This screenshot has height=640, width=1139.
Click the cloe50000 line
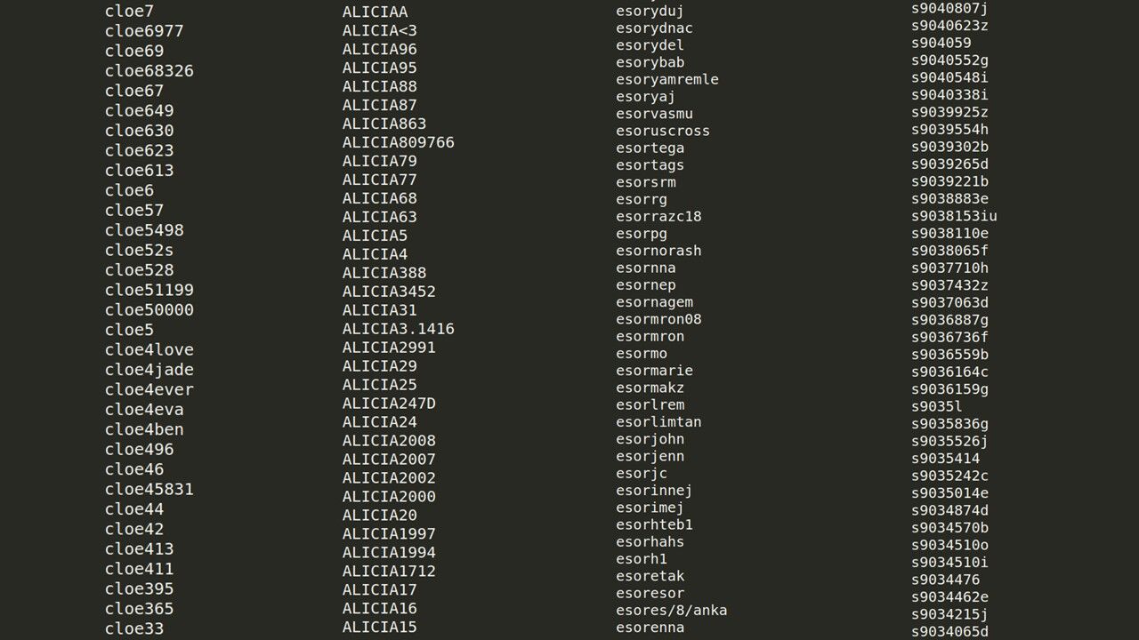(x=149, y=309)
